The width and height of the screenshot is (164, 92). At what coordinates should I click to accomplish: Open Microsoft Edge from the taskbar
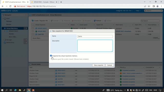point(15,90)
